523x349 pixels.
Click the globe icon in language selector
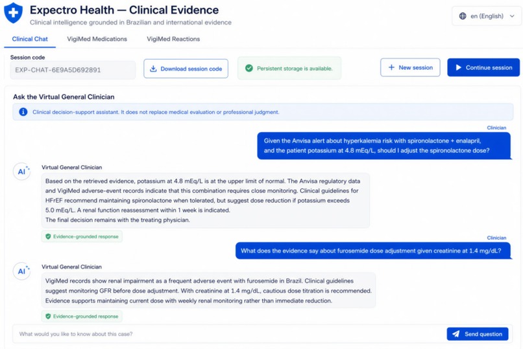tap(463, 16)
